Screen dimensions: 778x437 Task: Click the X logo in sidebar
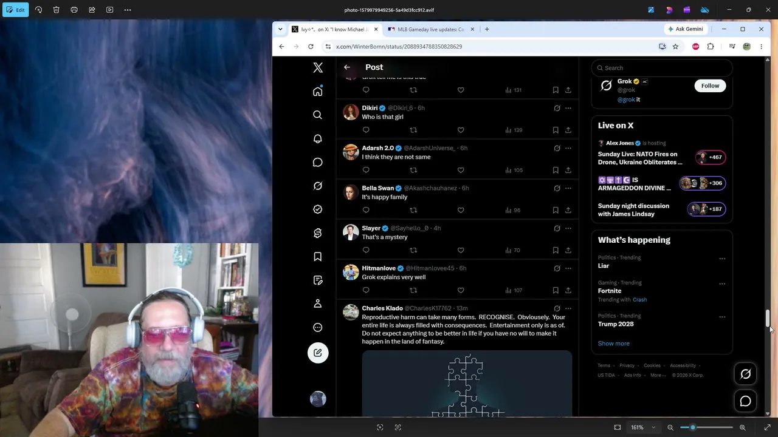[318, 67]
